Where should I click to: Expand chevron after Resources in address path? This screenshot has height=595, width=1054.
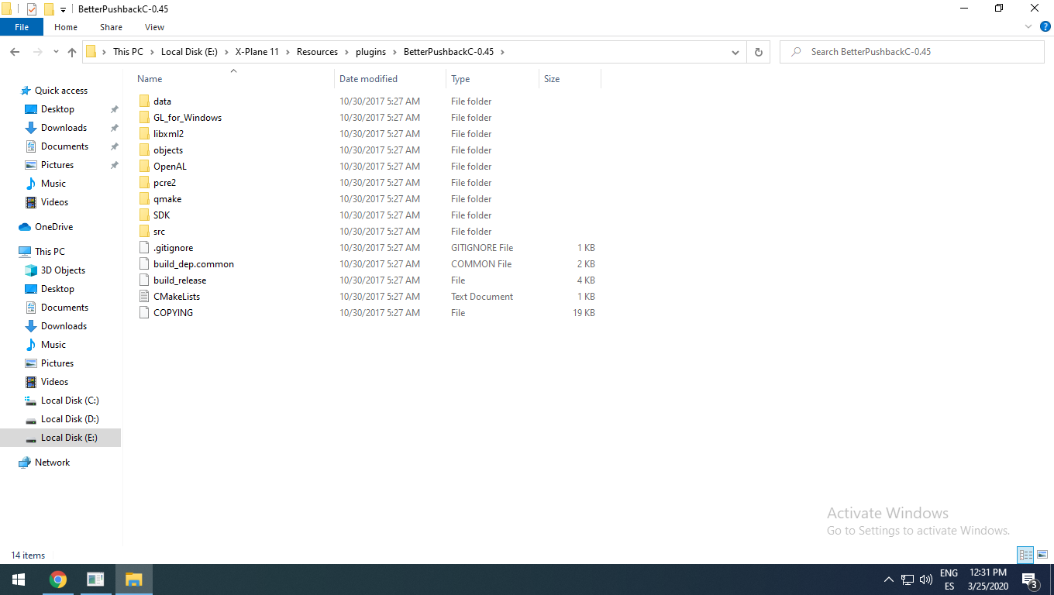coord(346,52)
